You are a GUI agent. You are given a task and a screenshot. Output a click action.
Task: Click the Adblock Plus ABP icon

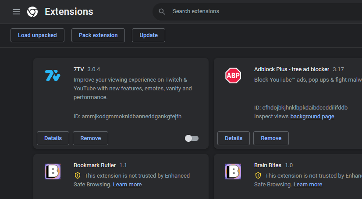tap(233, 75)
